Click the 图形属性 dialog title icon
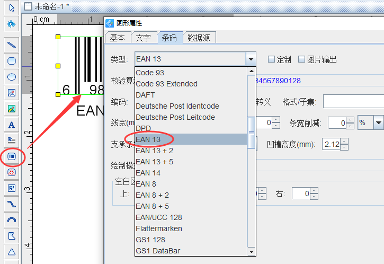Viewport: 384px width, 264px height. pos(110,23)
